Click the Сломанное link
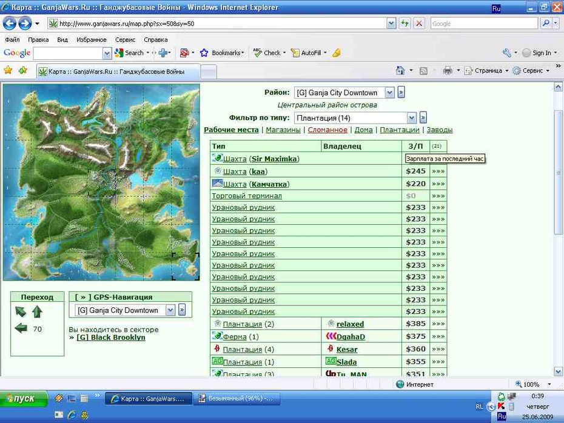This screenshot has width=564, height=423. (x=327, y=130)
